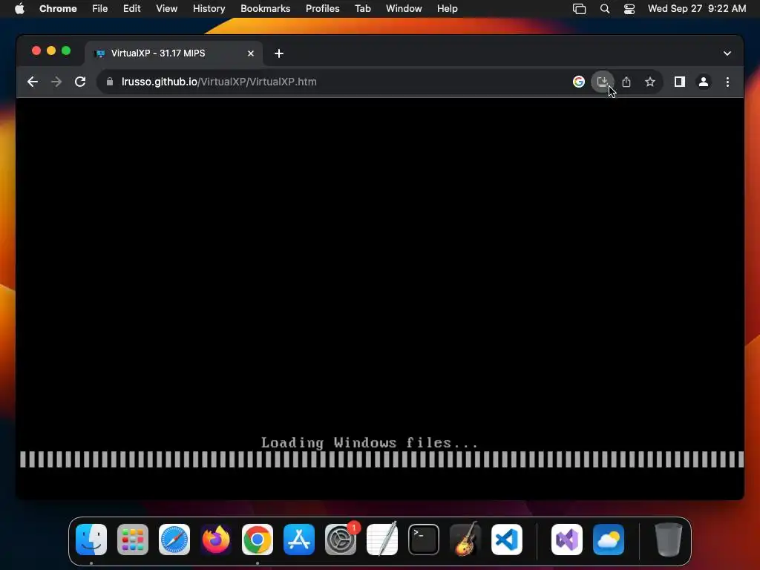The height and width of the screenshot is (570, 760).
Task: Close the Chrome window with red button
Action: 36,51
